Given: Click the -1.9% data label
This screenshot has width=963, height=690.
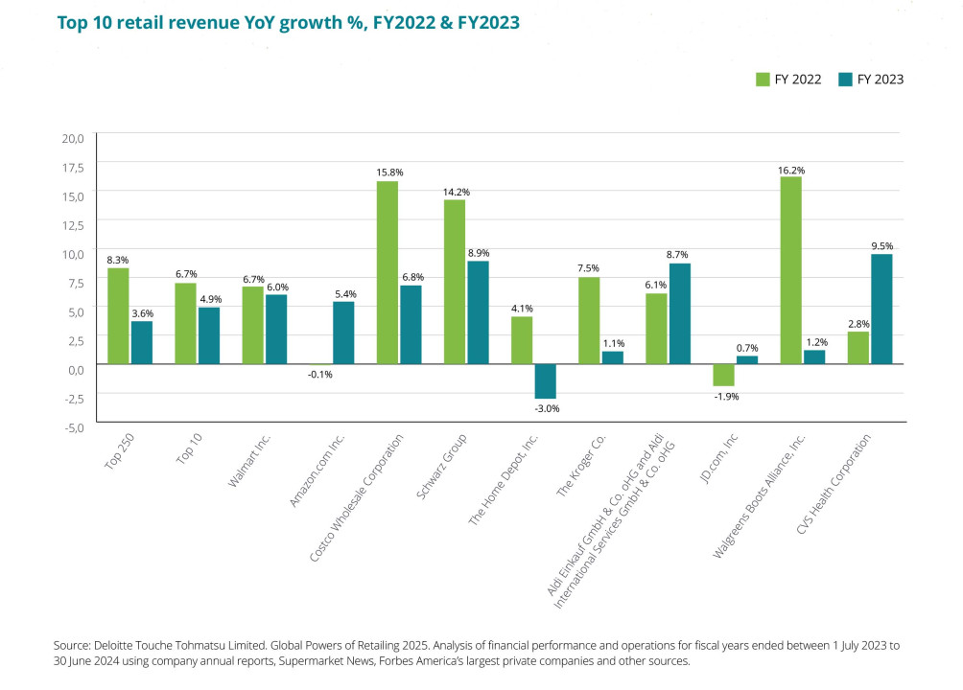Looking at the screenshot, I should [x=726, y=397].
